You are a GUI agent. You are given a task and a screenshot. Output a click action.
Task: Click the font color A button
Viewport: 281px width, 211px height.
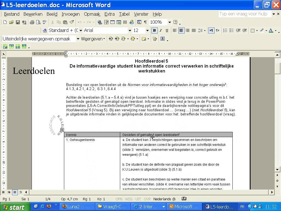pyautogui.click(x=271, y=30)
